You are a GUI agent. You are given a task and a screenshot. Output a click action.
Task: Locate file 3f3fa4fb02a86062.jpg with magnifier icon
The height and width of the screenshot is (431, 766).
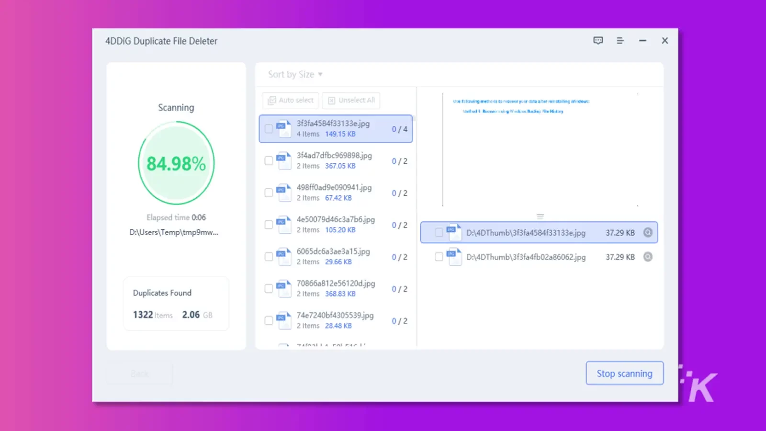tap(648, 257)
